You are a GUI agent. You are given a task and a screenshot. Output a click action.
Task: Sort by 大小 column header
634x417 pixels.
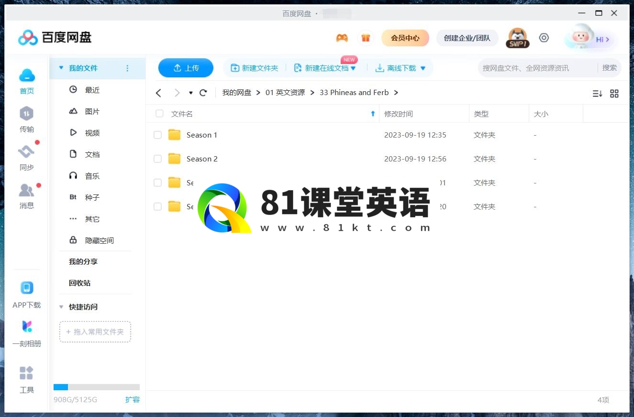(x=541, y=114)
